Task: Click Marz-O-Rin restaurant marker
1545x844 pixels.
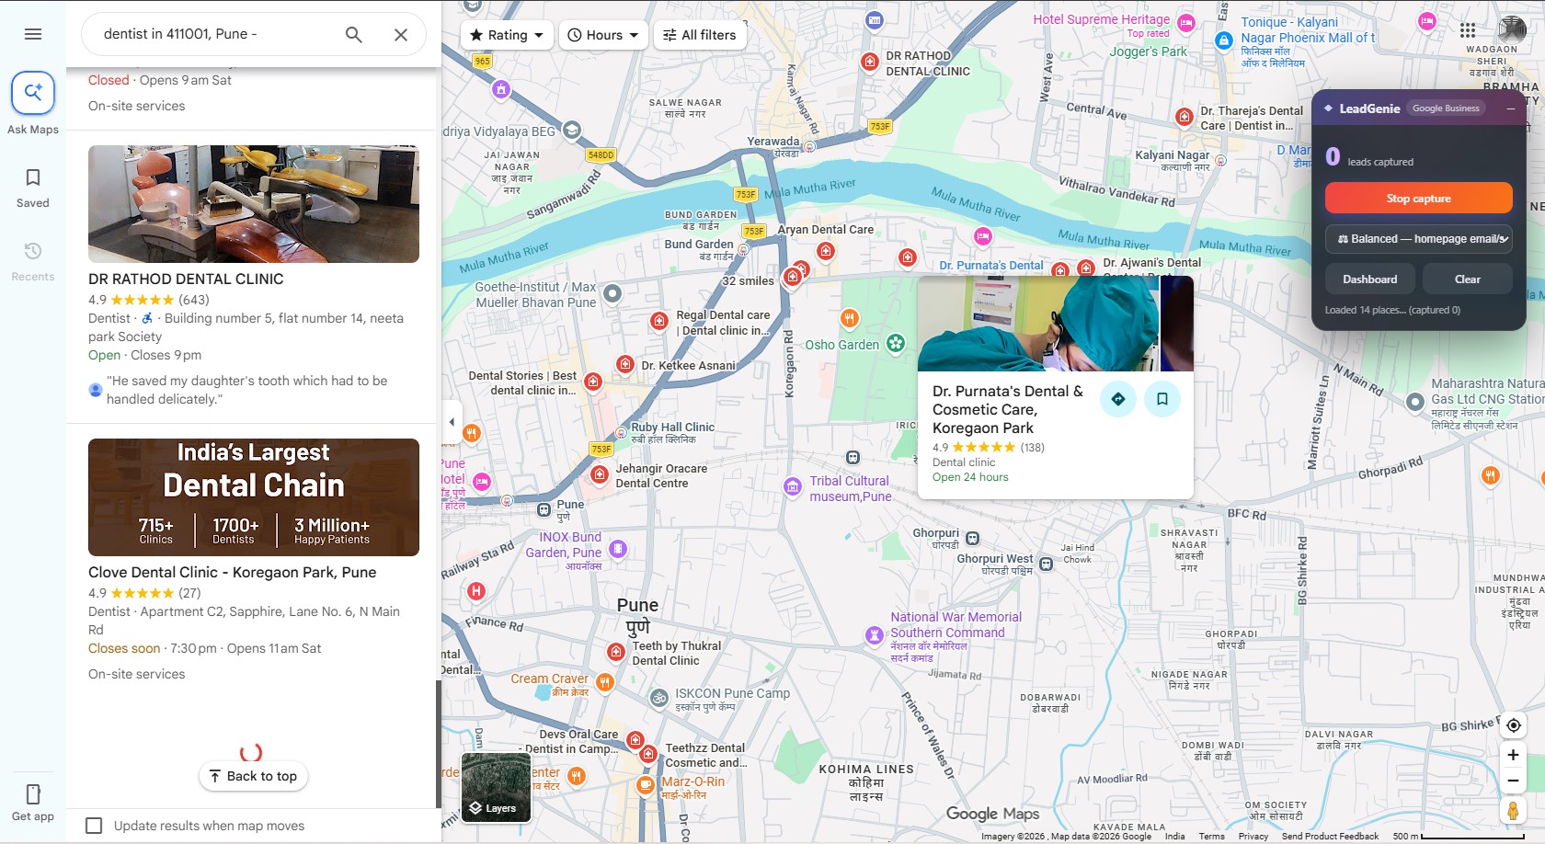Action: click(647, 785)
